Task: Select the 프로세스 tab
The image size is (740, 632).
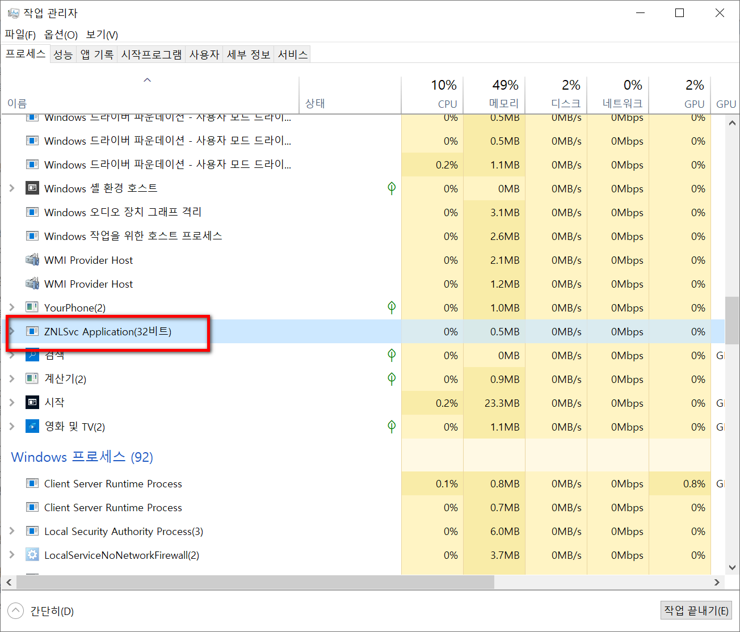Action: click(26, 54)
